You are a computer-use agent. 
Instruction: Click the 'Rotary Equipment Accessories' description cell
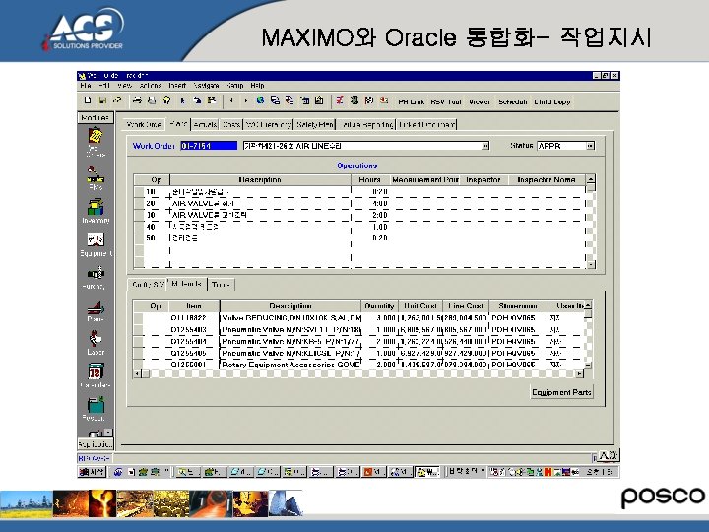click(290, 365)
